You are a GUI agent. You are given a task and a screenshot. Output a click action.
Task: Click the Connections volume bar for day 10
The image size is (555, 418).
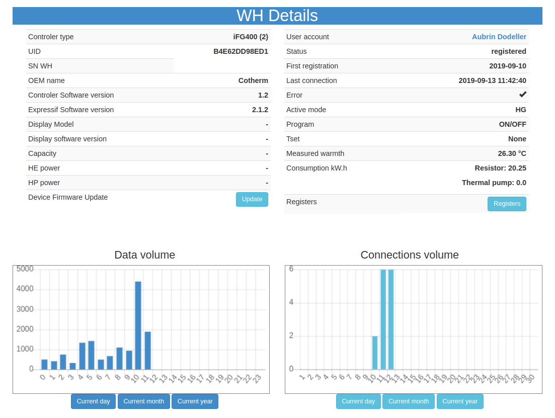tap(375, 353)
